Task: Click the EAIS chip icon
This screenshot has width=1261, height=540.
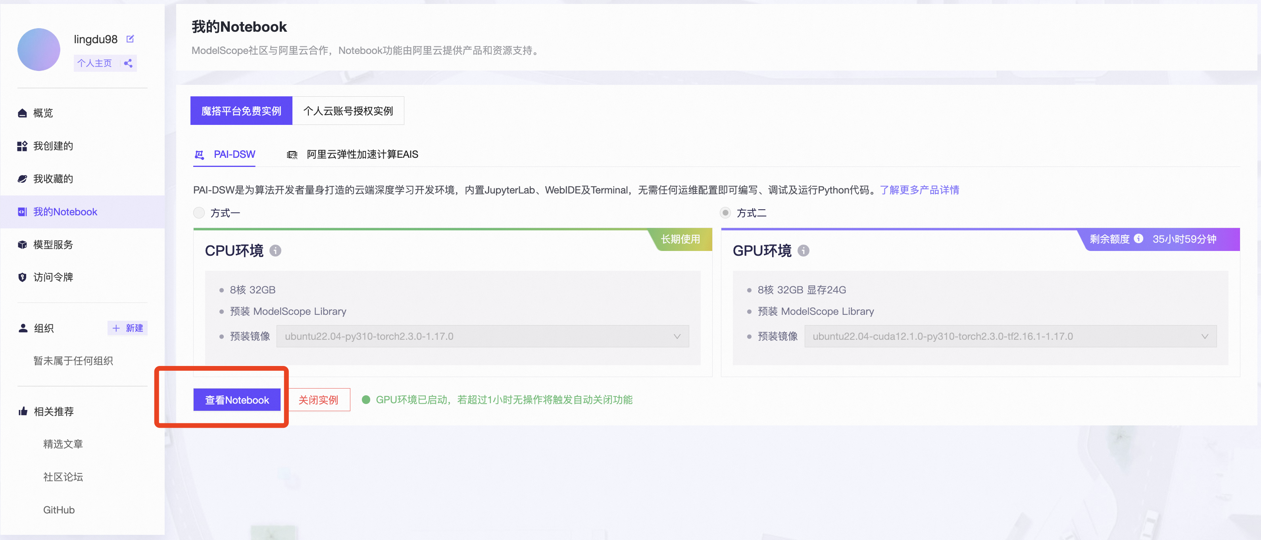Action: [x=292, y=155]
